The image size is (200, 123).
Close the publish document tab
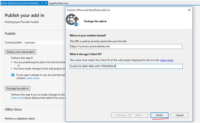[46, 3]
